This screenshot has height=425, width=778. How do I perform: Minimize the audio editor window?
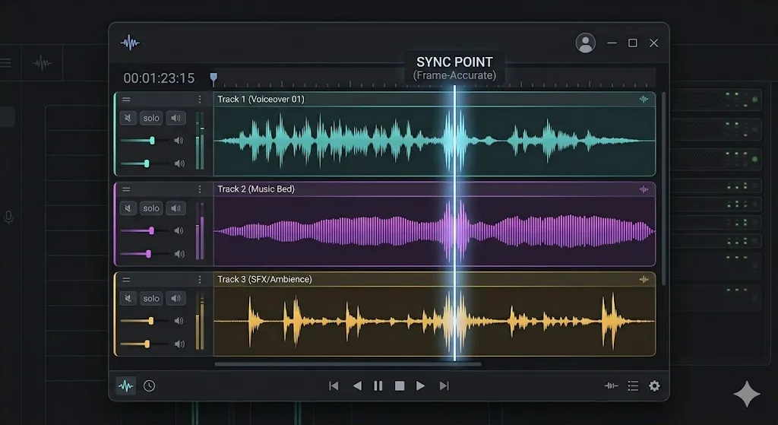(x=612, y=43)
